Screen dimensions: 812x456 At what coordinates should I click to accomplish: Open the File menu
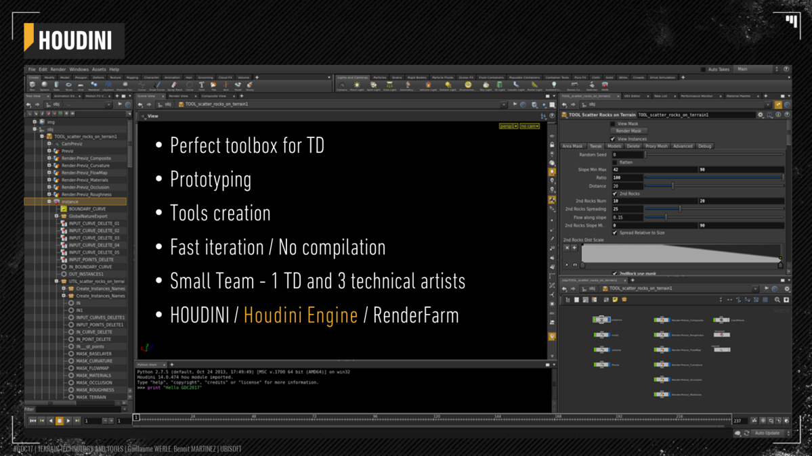point(32,70)
